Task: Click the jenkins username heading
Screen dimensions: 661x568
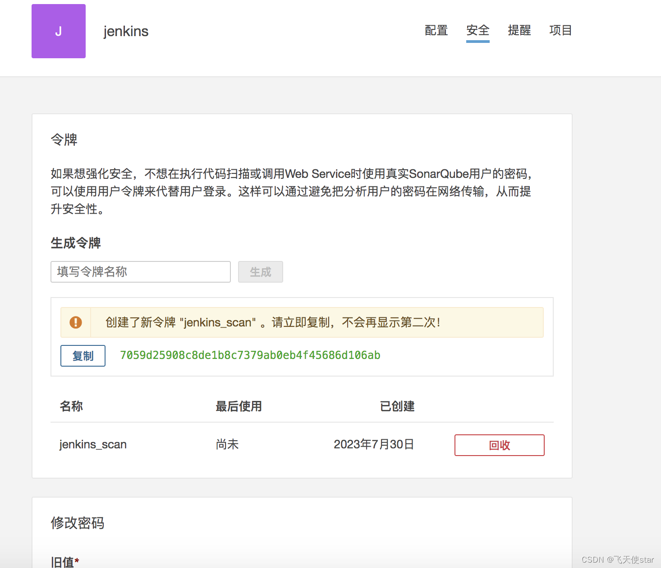Action: click(x=126, y=31)
